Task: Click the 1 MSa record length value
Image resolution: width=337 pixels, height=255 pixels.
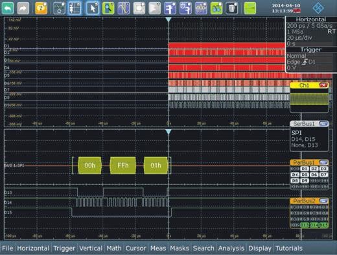Action: pos(295,32)
